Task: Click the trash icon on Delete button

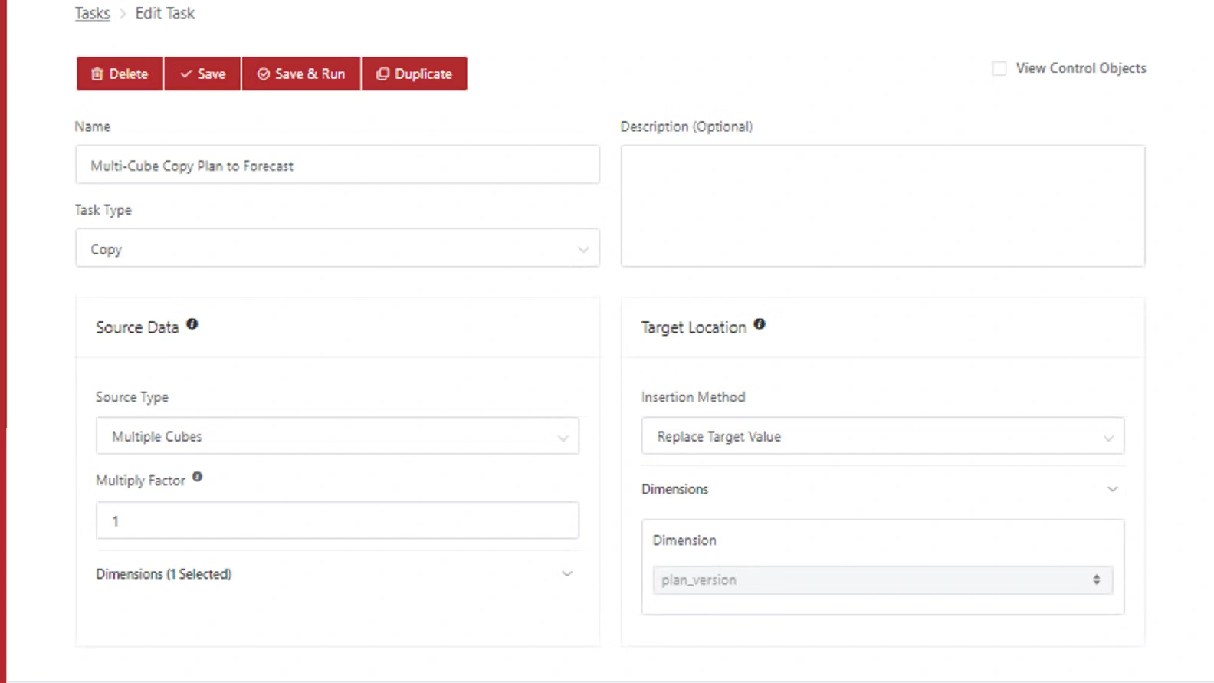Action: (x=97, y=74)
